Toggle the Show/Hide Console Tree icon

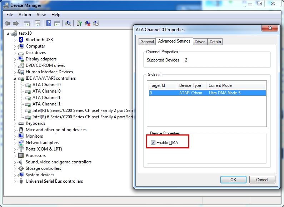tap(27, 23)
